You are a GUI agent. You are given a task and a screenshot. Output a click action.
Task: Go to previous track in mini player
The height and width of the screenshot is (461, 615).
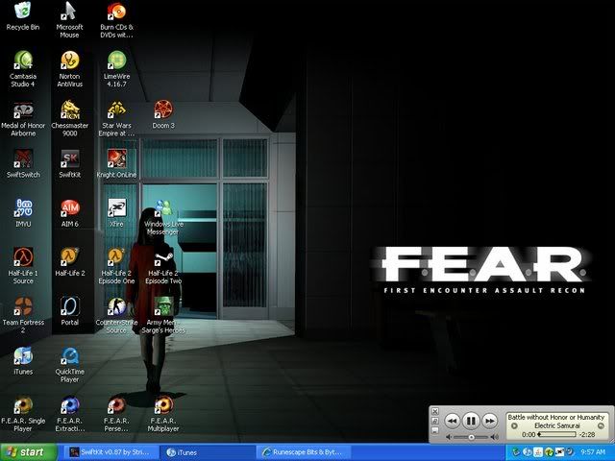pos(452,421)
